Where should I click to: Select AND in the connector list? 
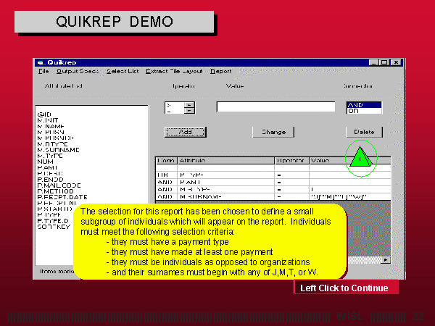tap(365, 105)
